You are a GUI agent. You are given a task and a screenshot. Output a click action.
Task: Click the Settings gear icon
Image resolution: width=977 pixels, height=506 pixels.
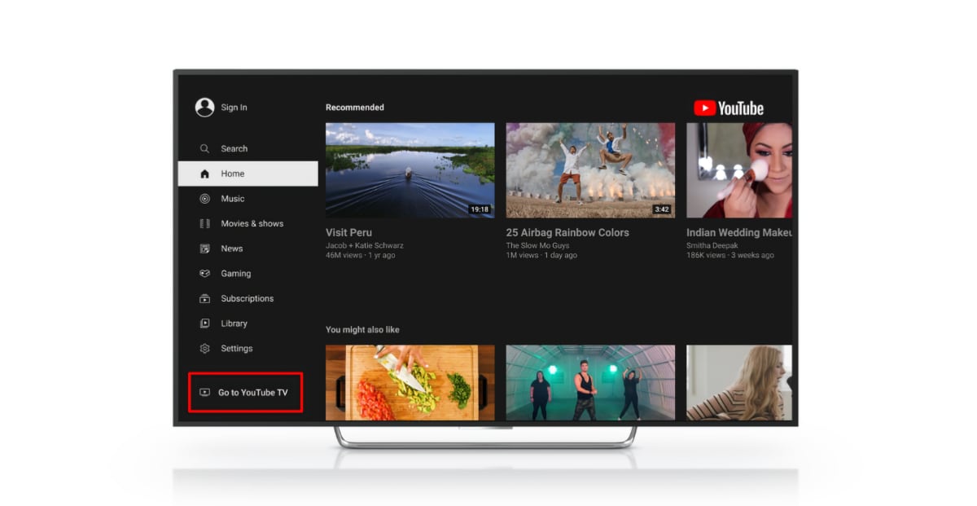click(204, 349)
